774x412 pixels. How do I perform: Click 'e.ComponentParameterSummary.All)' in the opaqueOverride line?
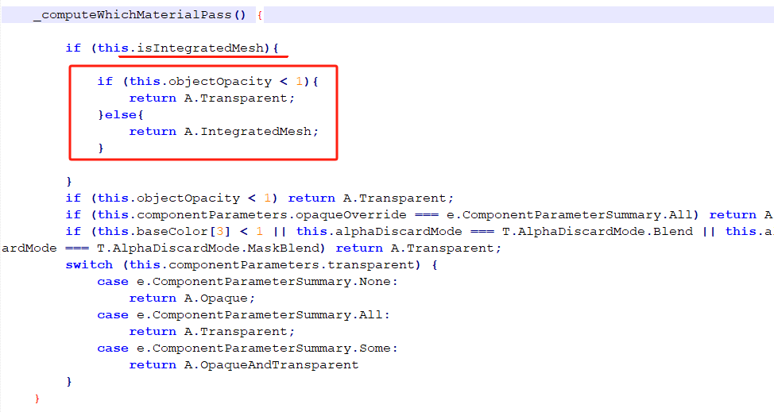click(x=573, y=215)
